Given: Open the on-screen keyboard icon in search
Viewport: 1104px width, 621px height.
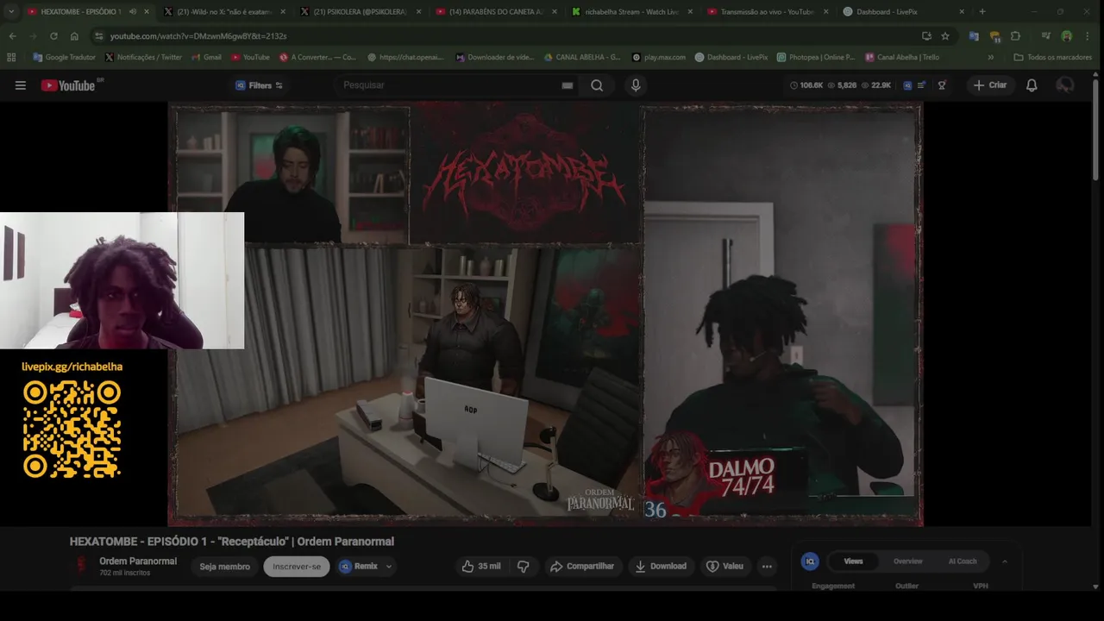Looking at the screenshot, I should pyautogui.click(x=567, y=85).
